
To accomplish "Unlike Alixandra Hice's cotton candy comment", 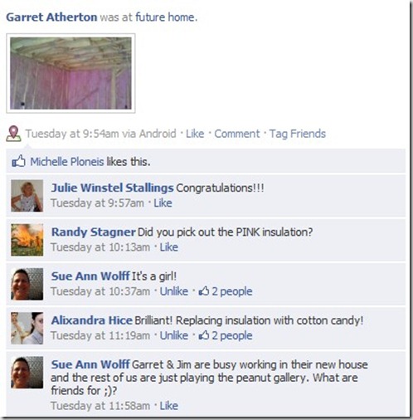I will coord(174,335).
